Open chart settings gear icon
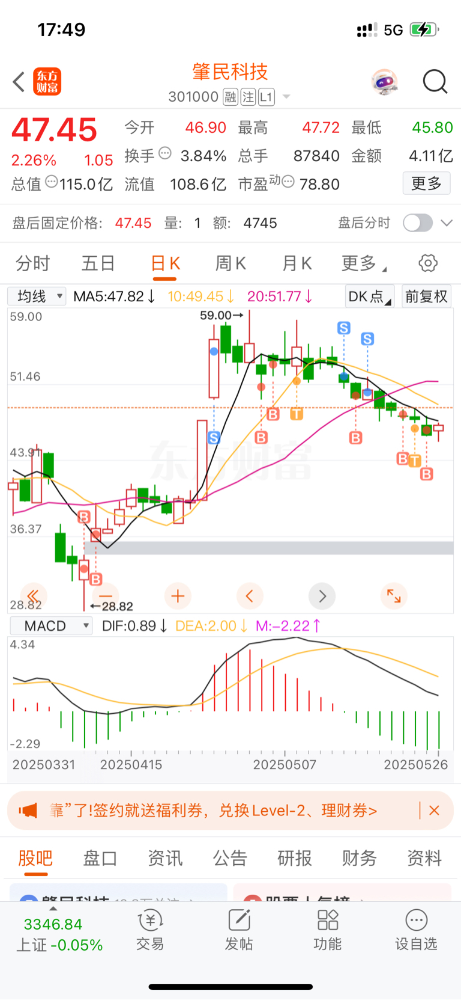 click(x=428, y=263)
